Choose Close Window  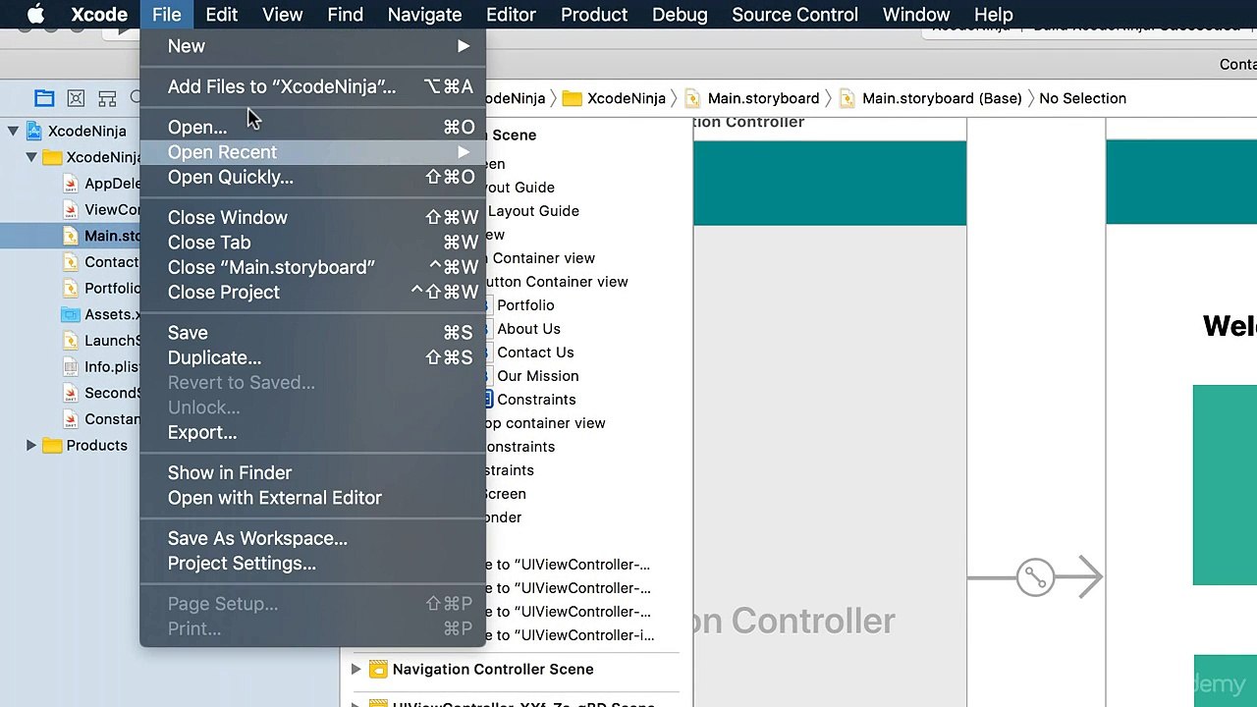[313, 218]
